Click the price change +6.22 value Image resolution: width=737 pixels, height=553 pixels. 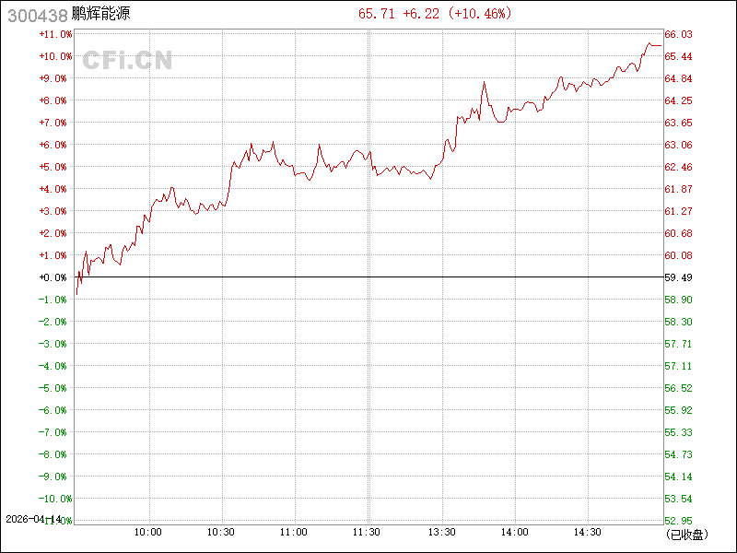[x=421, y=14]
